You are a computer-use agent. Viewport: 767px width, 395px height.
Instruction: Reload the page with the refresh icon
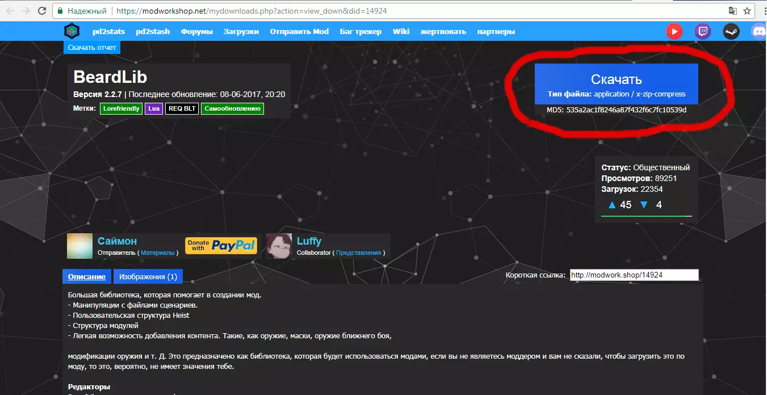point(42,11)
